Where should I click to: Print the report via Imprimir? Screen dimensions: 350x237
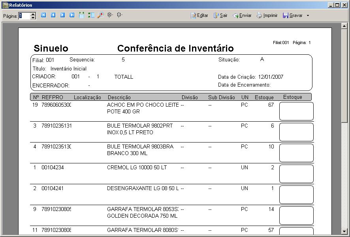267,15
